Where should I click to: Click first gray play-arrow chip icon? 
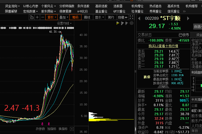click(122, 23)
